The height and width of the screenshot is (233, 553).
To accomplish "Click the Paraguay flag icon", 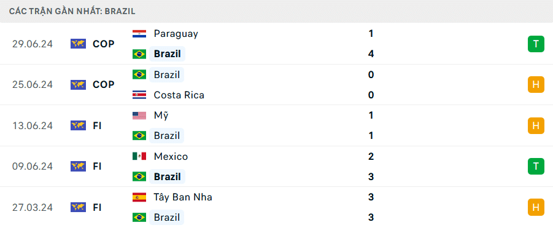I will [x=139, y=34].
